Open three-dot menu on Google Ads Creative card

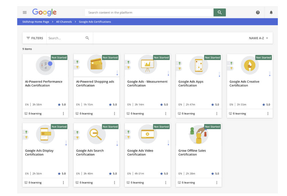tap(268, 113)
